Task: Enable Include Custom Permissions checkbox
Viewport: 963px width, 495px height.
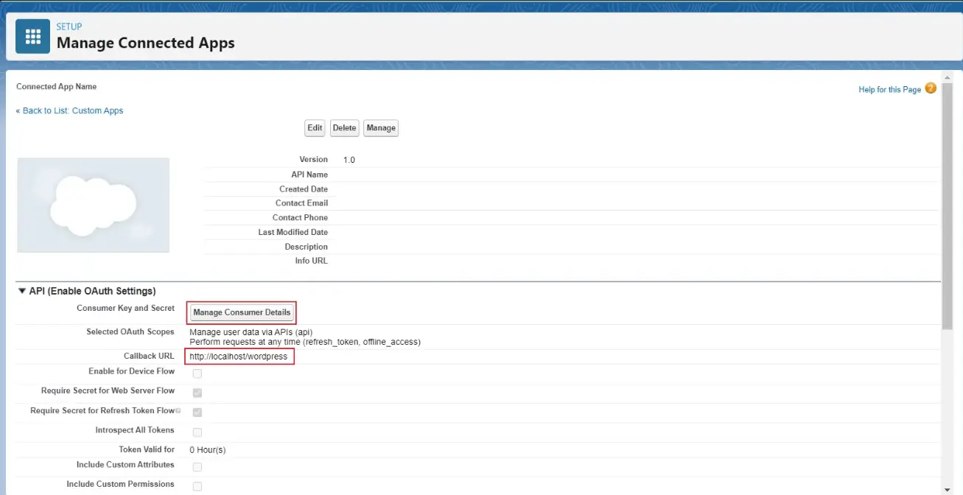Action: tap(197, 486)
